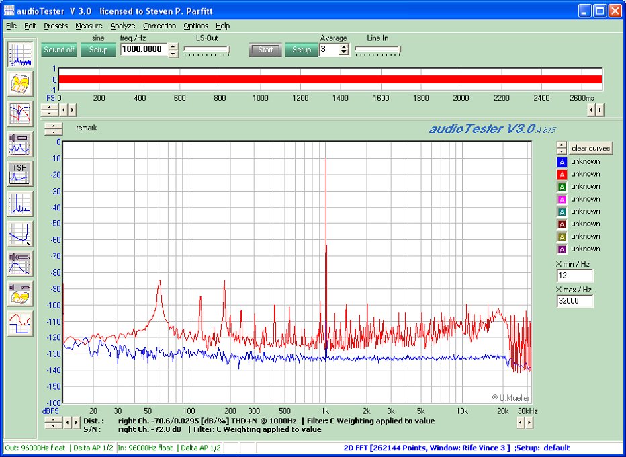Click the X max / Hz field
The width and height of the screenshot is (626, 457).
click(575, 301)
